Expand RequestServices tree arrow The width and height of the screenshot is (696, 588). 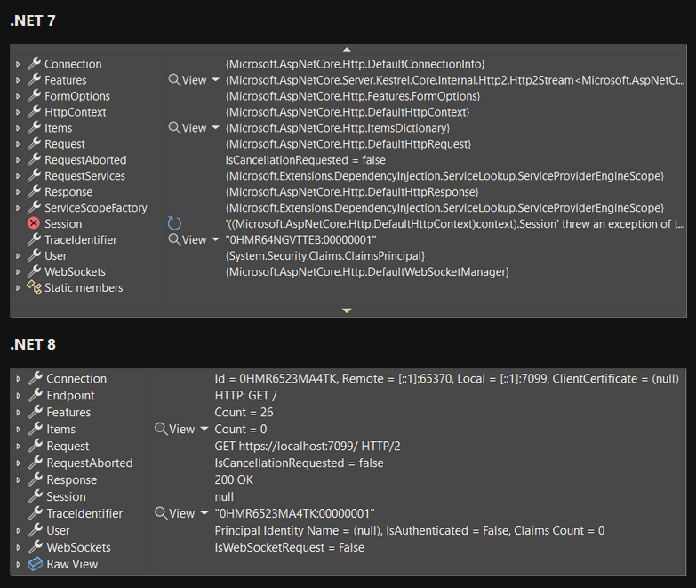pos(18,176)
